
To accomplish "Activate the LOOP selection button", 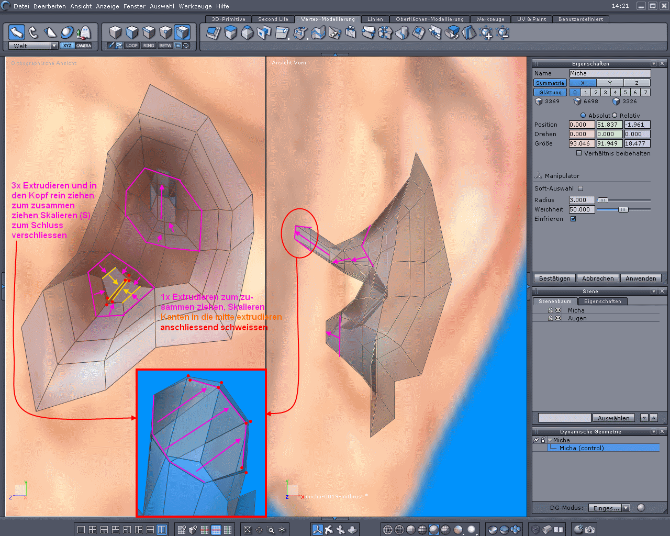I will click(132, 46).
